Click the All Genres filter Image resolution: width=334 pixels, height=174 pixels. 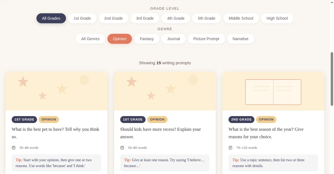pyautogui.click(x=90, y=39)
